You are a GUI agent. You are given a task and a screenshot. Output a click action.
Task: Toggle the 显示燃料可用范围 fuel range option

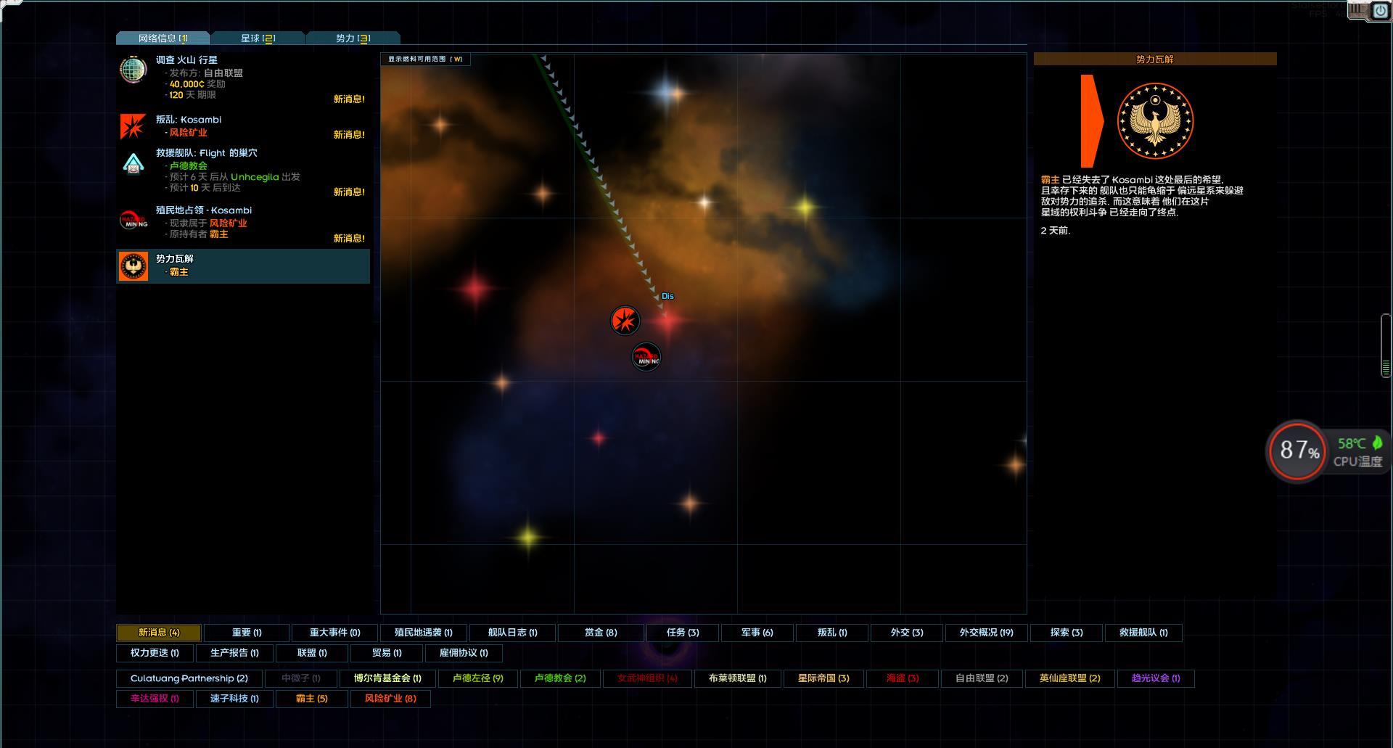[x=425, y=59]
